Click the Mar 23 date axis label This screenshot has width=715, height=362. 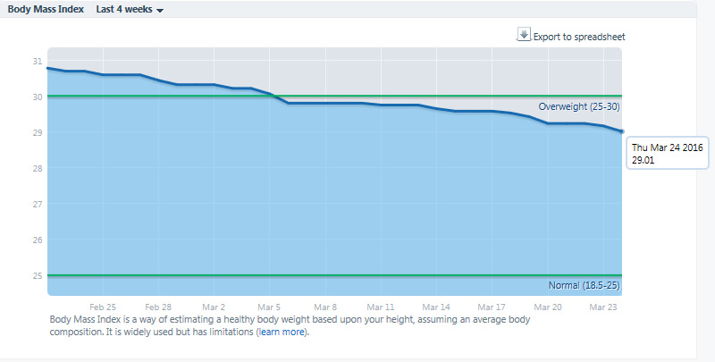point(603,306)
